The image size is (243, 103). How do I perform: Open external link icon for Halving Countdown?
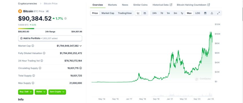tap(209, 5)
